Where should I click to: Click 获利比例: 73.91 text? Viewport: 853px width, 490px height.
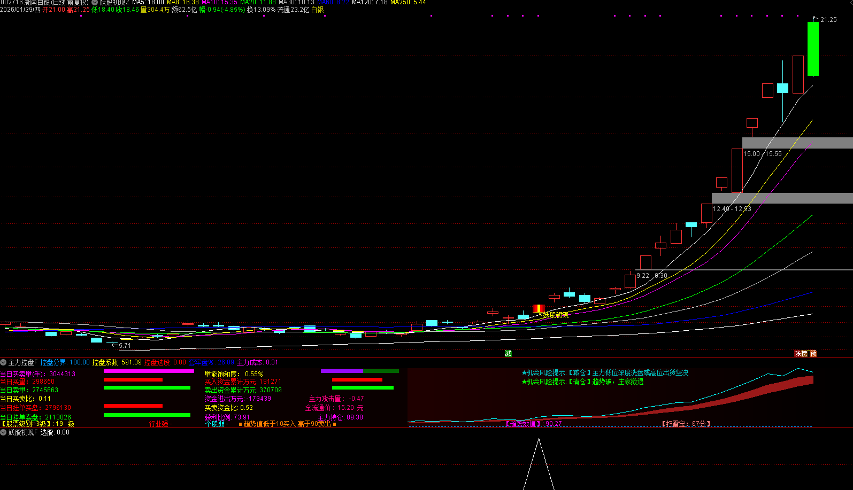coord(227,417)
